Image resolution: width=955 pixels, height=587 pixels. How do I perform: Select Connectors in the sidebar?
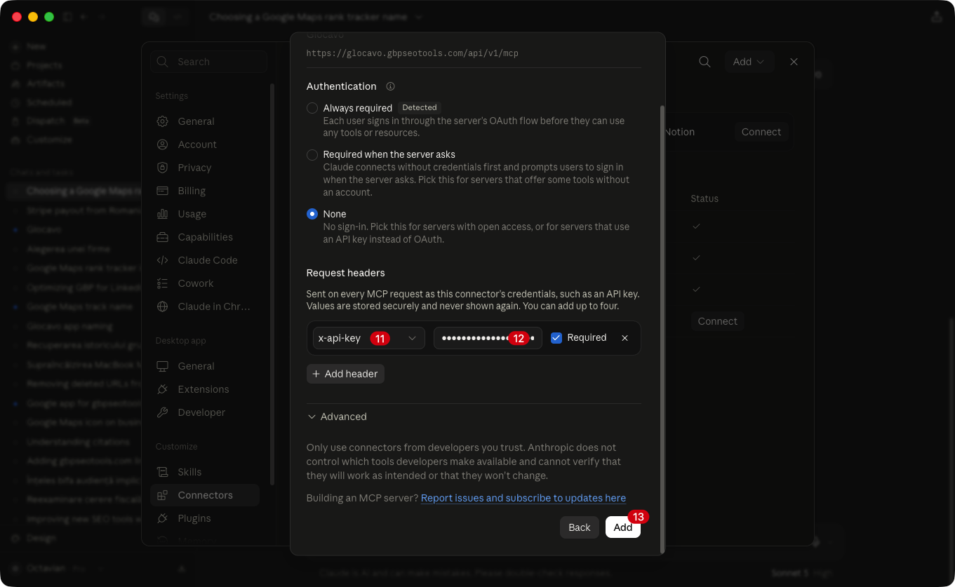pos(205,495)
